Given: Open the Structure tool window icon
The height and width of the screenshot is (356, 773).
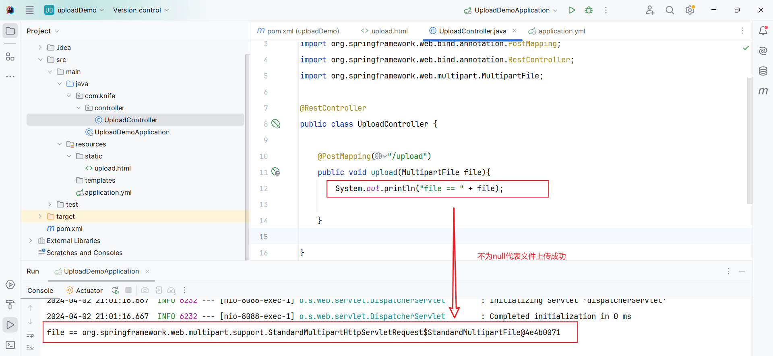Looking at the screenshot, I should (10, 57).
